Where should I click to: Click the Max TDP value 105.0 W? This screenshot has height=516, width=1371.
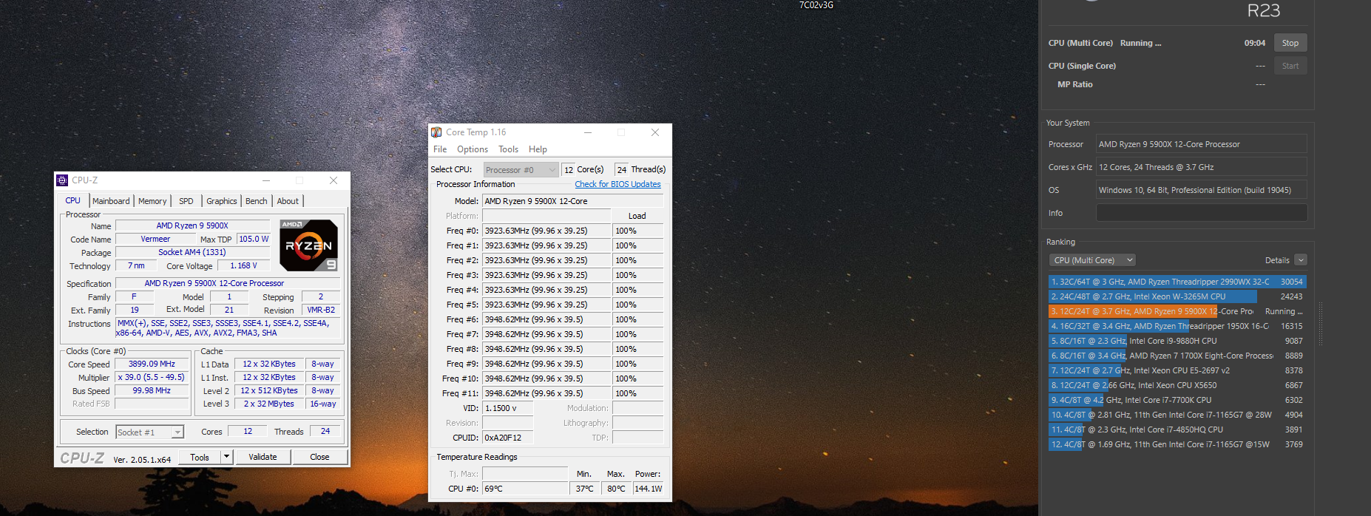point(254,239)
